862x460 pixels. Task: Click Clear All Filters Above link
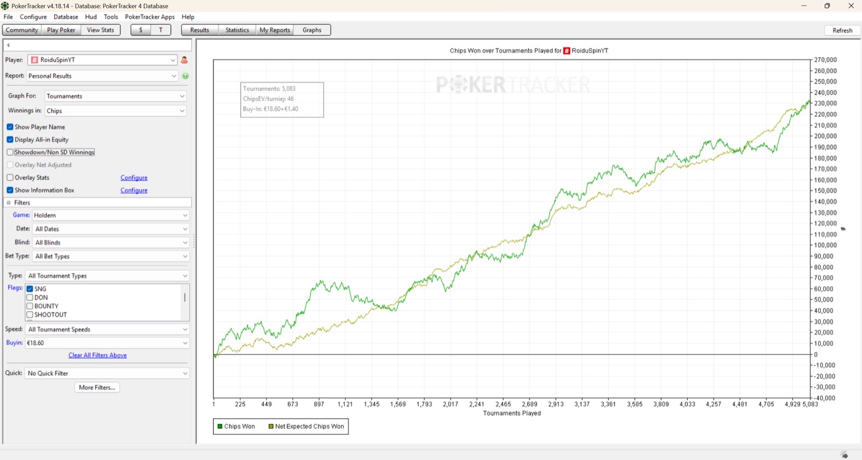point(97,355)
